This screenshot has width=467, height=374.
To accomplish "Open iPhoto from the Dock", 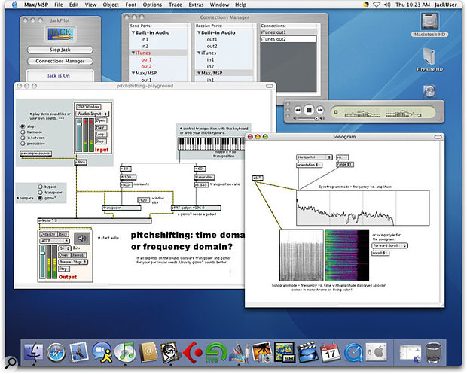I will click(261, 352).
